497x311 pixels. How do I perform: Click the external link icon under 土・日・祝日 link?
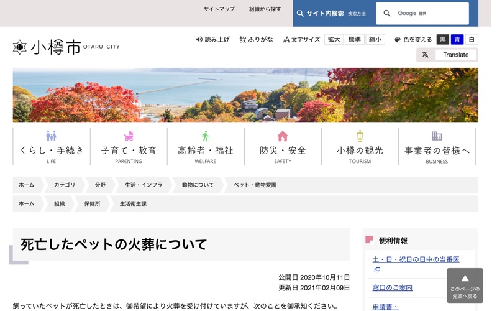click(x=377, y=270)
